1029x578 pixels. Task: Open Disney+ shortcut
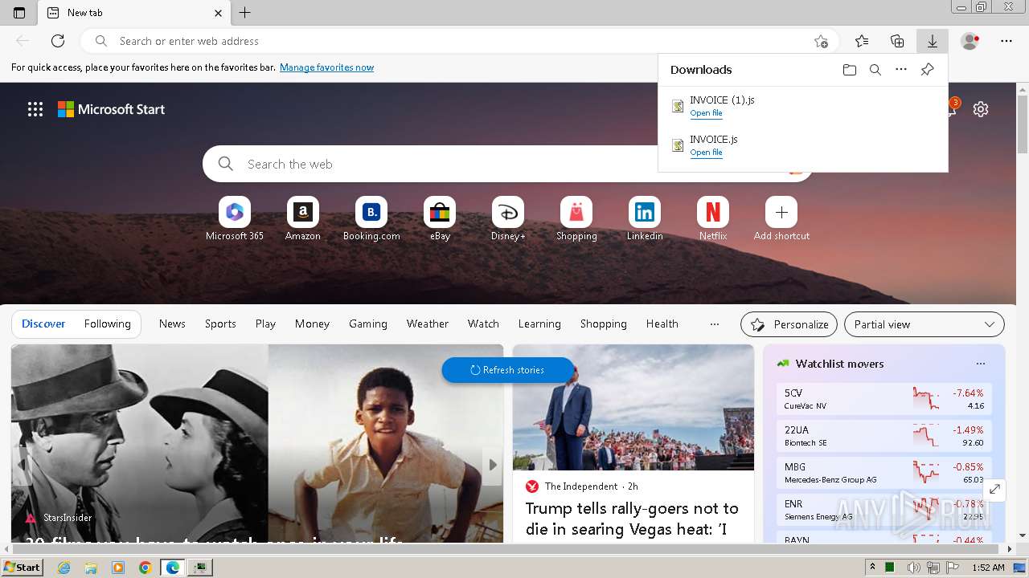(x=508, y=218)
